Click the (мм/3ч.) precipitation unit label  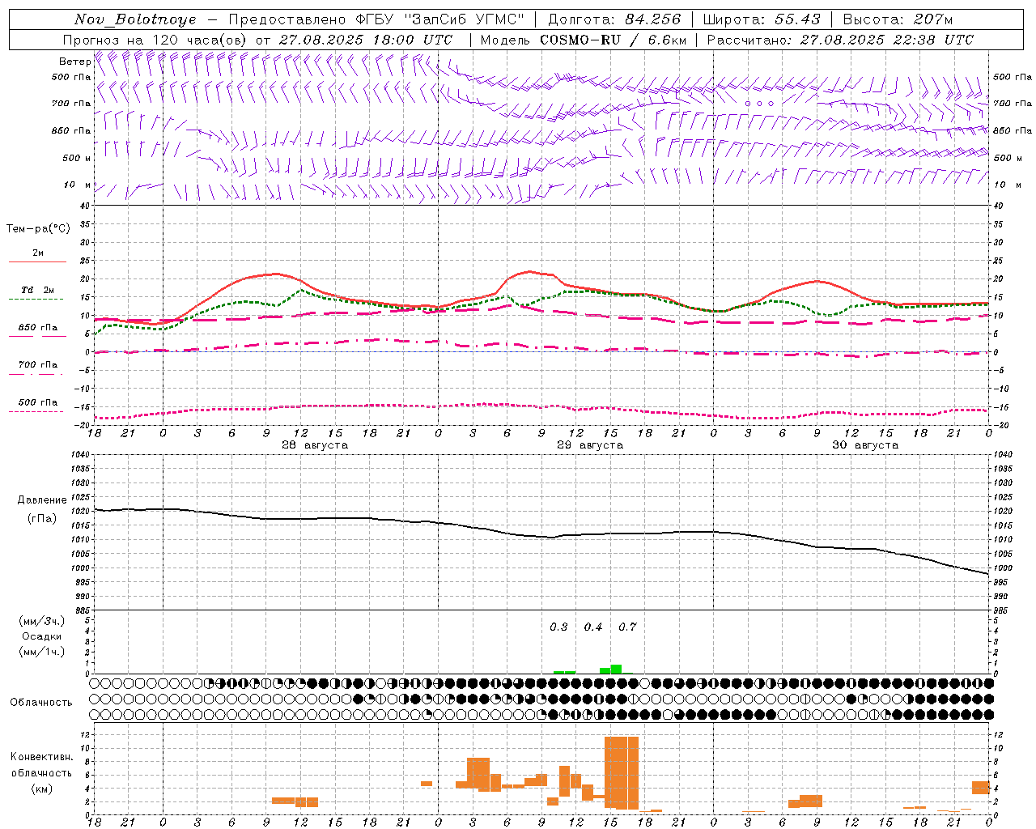pyautogui.click(x=42, y=621)
